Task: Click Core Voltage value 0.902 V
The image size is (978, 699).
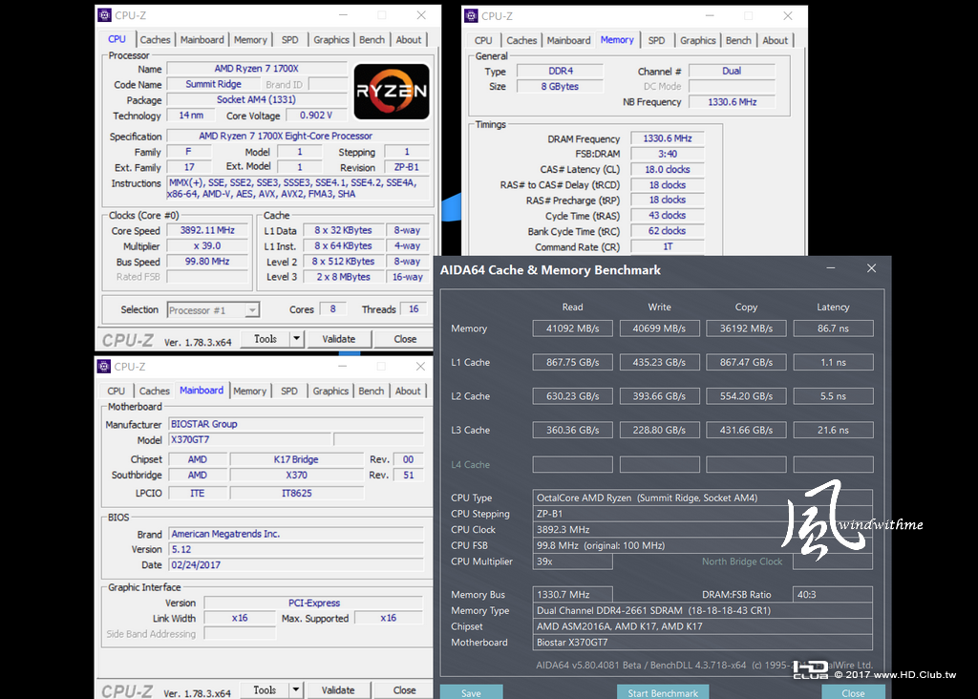Action: pyautogui.click(x=315, y=116)
